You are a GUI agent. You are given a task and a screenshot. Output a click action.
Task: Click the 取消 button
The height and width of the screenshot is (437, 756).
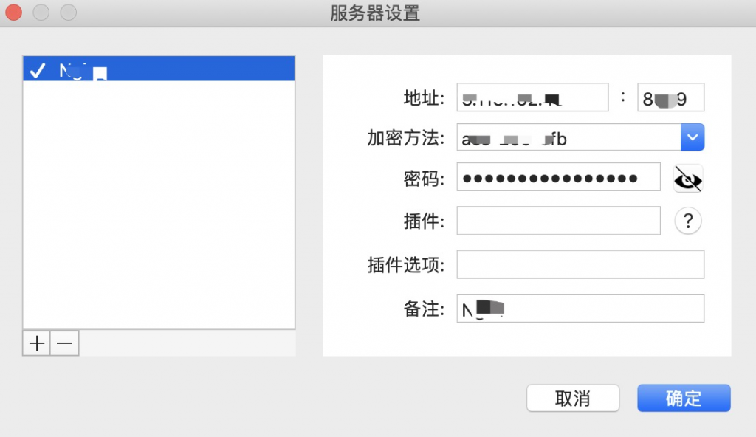click(x=573, y=399)
